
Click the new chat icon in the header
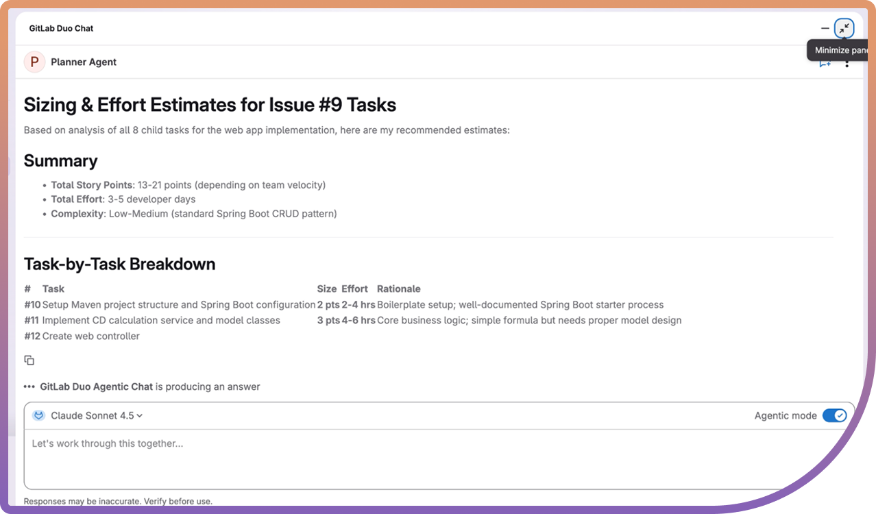pos(825,62)
